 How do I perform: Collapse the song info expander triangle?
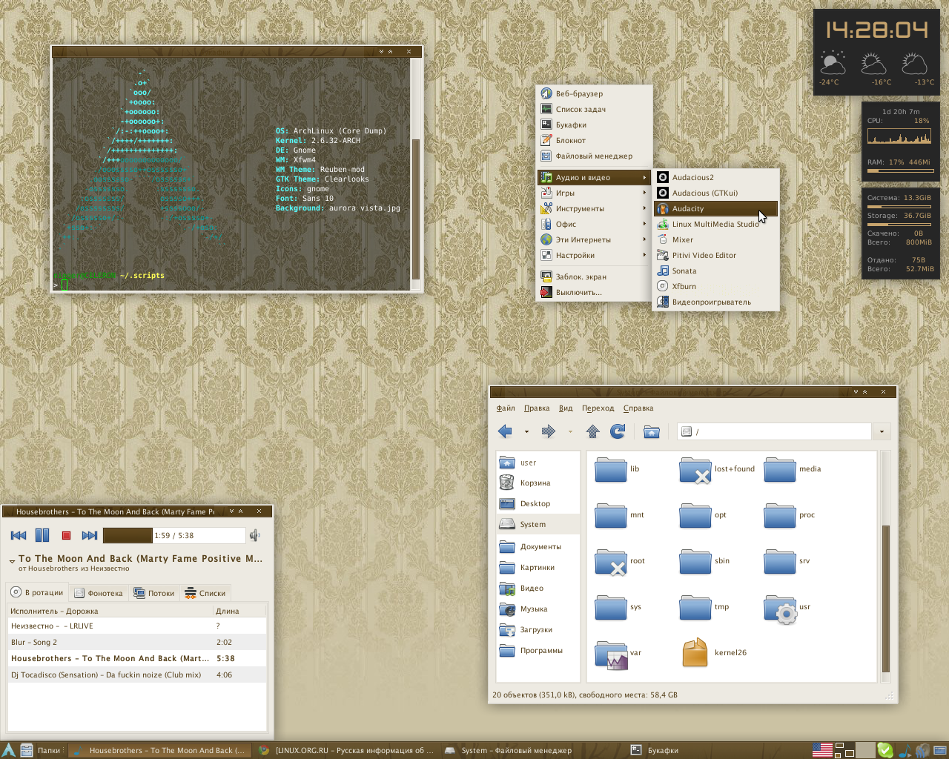coord(12,561)
